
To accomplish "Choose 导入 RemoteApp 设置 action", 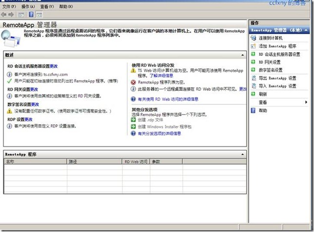I will pos(277,86).
